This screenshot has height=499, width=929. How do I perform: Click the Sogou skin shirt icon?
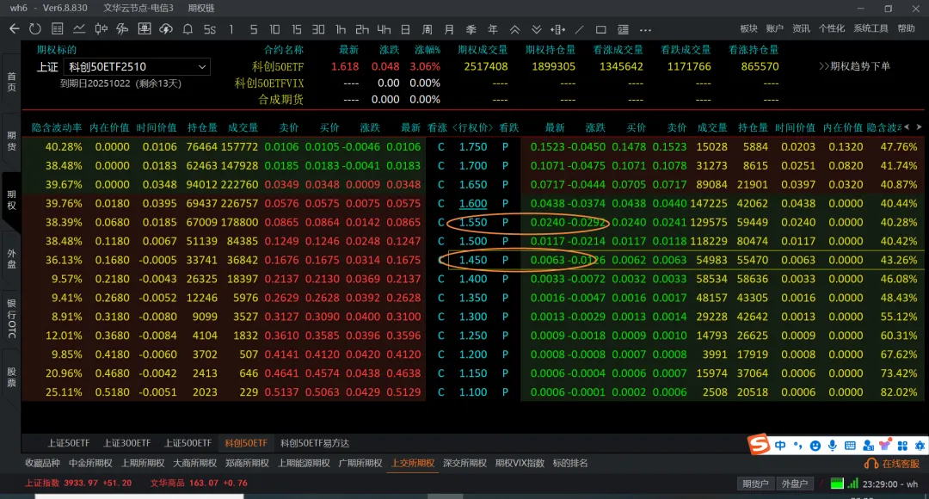885,446
